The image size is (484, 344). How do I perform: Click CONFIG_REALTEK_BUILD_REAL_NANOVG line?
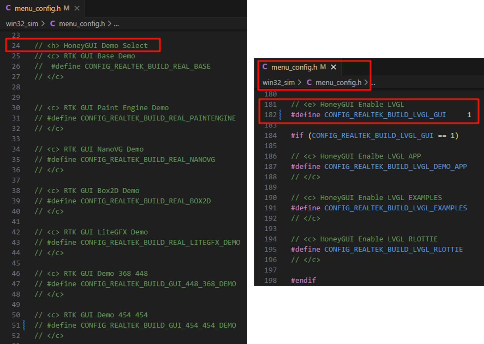(x=125, y=159)
